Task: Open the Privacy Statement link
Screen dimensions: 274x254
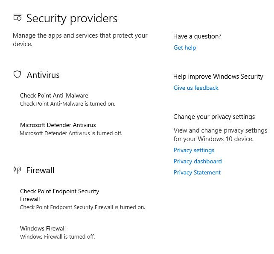Action: pyautogui.click(x=197, y=172)
